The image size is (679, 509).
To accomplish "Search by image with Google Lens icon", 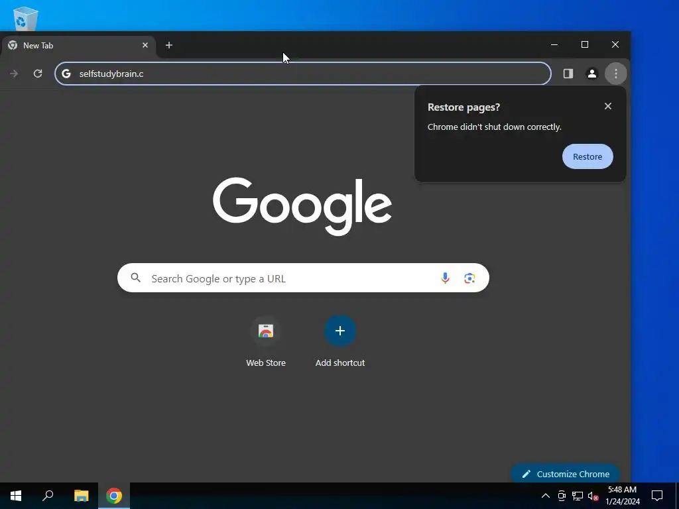I will click(469, 278).
